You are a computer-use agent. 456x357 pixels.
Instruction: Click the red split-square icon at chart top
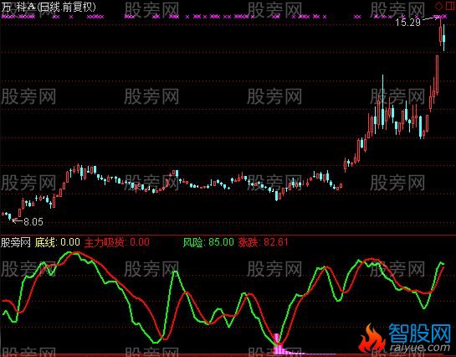point(450,6)
